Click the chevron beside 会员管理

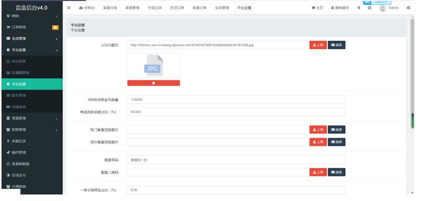click(57, 39)
